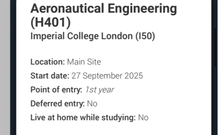Click the Aeronautical Engineering course title
Viewport: 223px width, 135px height.
tap(103, 9)
